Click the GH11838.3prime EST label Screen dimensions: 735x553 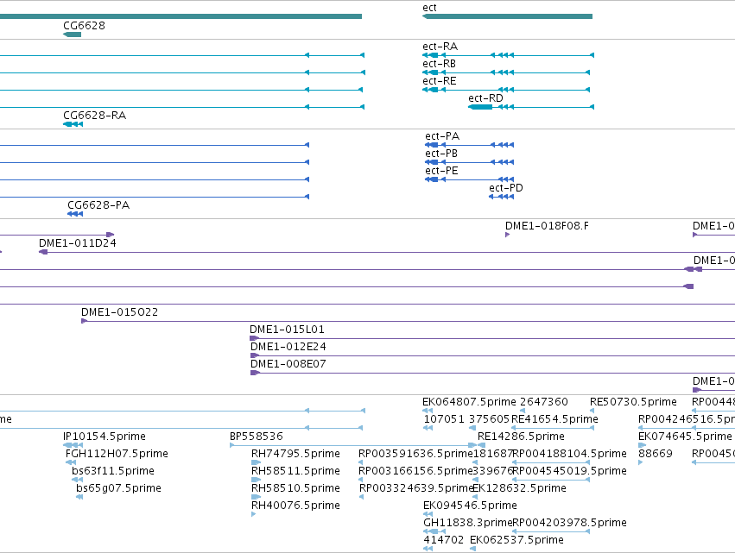[467, 523]
